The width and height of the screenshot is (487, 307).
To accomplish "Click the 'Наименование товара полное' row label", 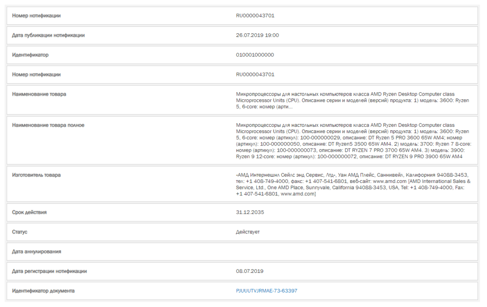I will click(x=48, y=125).
